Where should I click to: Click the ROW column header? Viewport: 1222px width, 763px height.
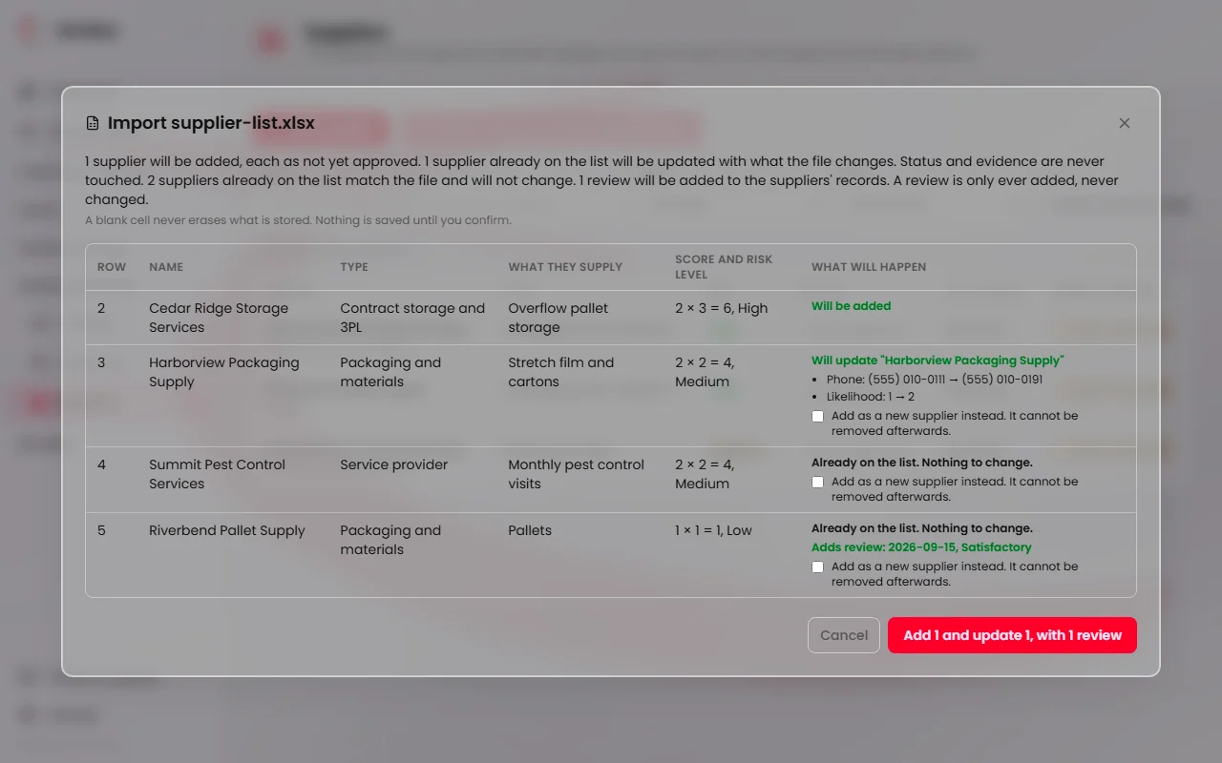[112, 267]
